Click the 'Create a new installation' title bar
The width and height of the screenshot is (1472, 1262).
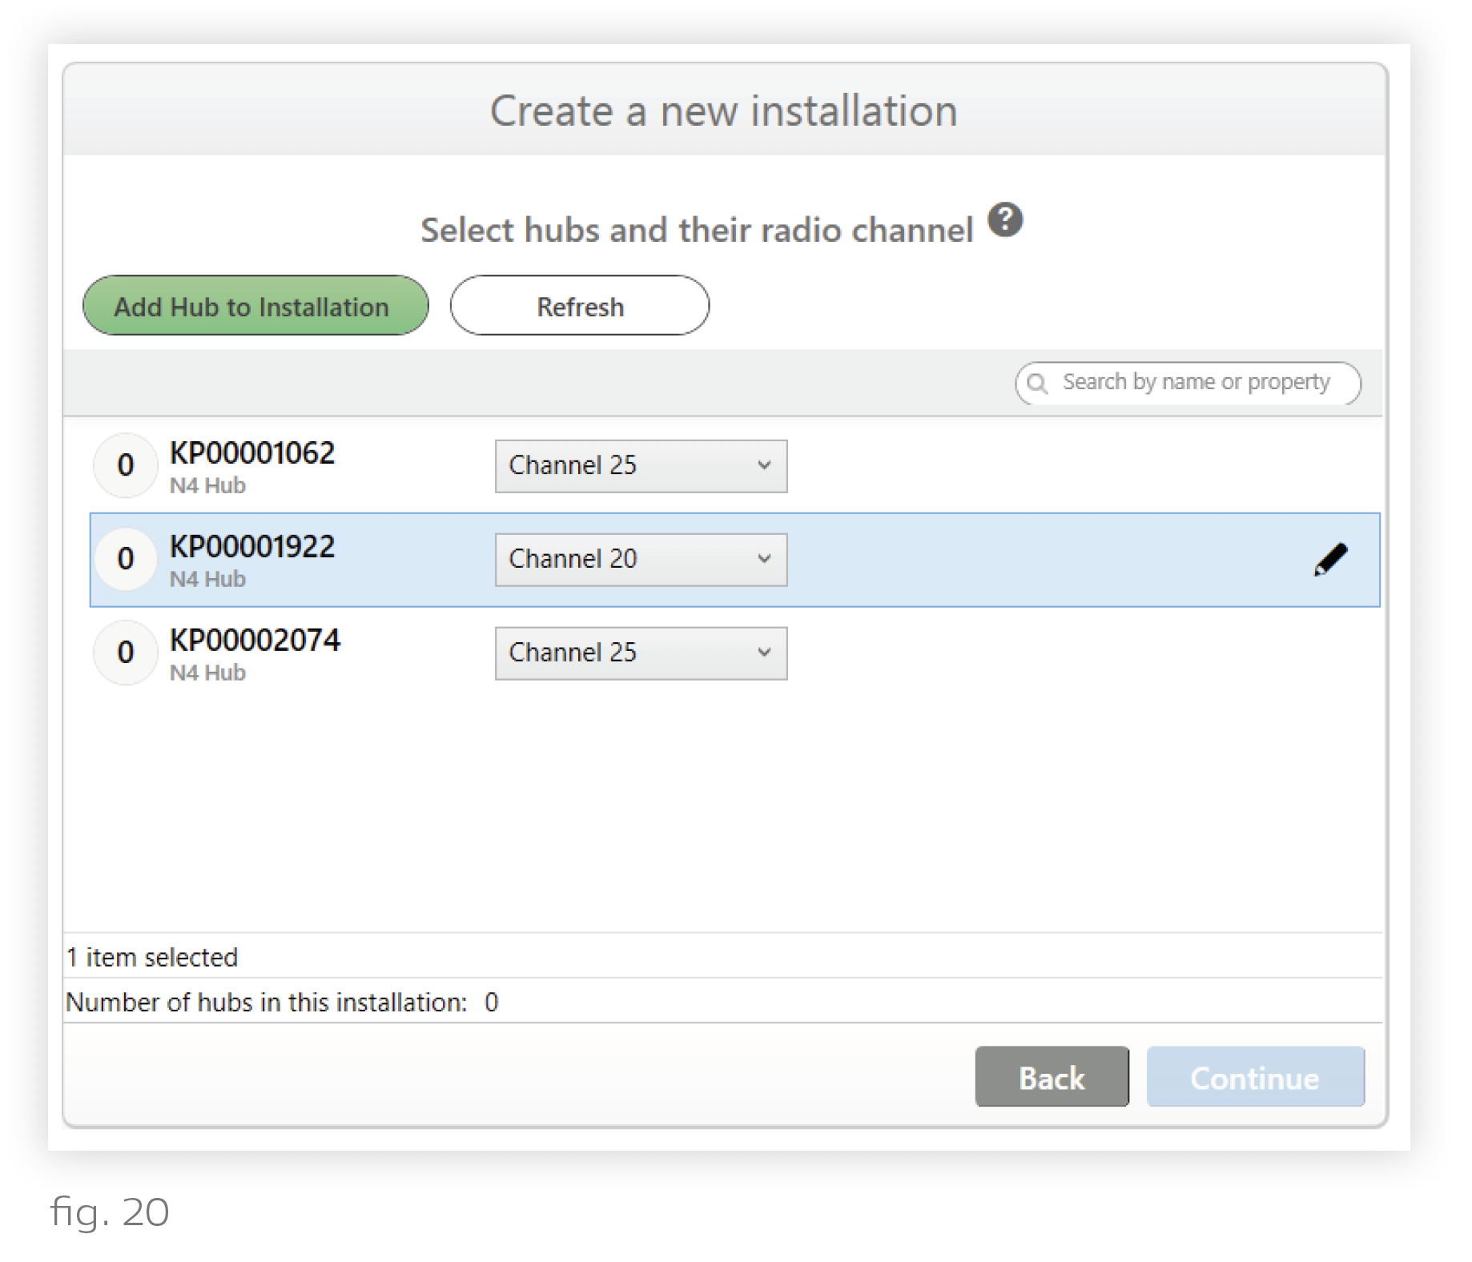[x=723, y=111]
